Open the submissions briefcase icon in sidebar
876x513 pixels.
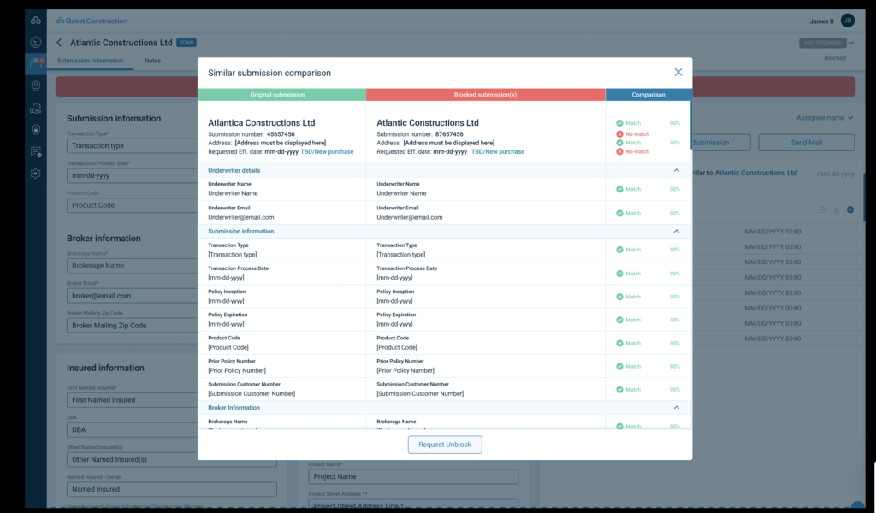point(36,63)
